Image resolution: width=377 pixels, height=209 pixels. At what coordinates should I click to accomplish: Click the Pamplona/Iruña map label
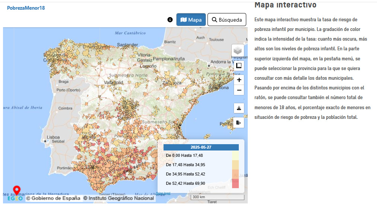pyautogui.click(x=169, y=59)
